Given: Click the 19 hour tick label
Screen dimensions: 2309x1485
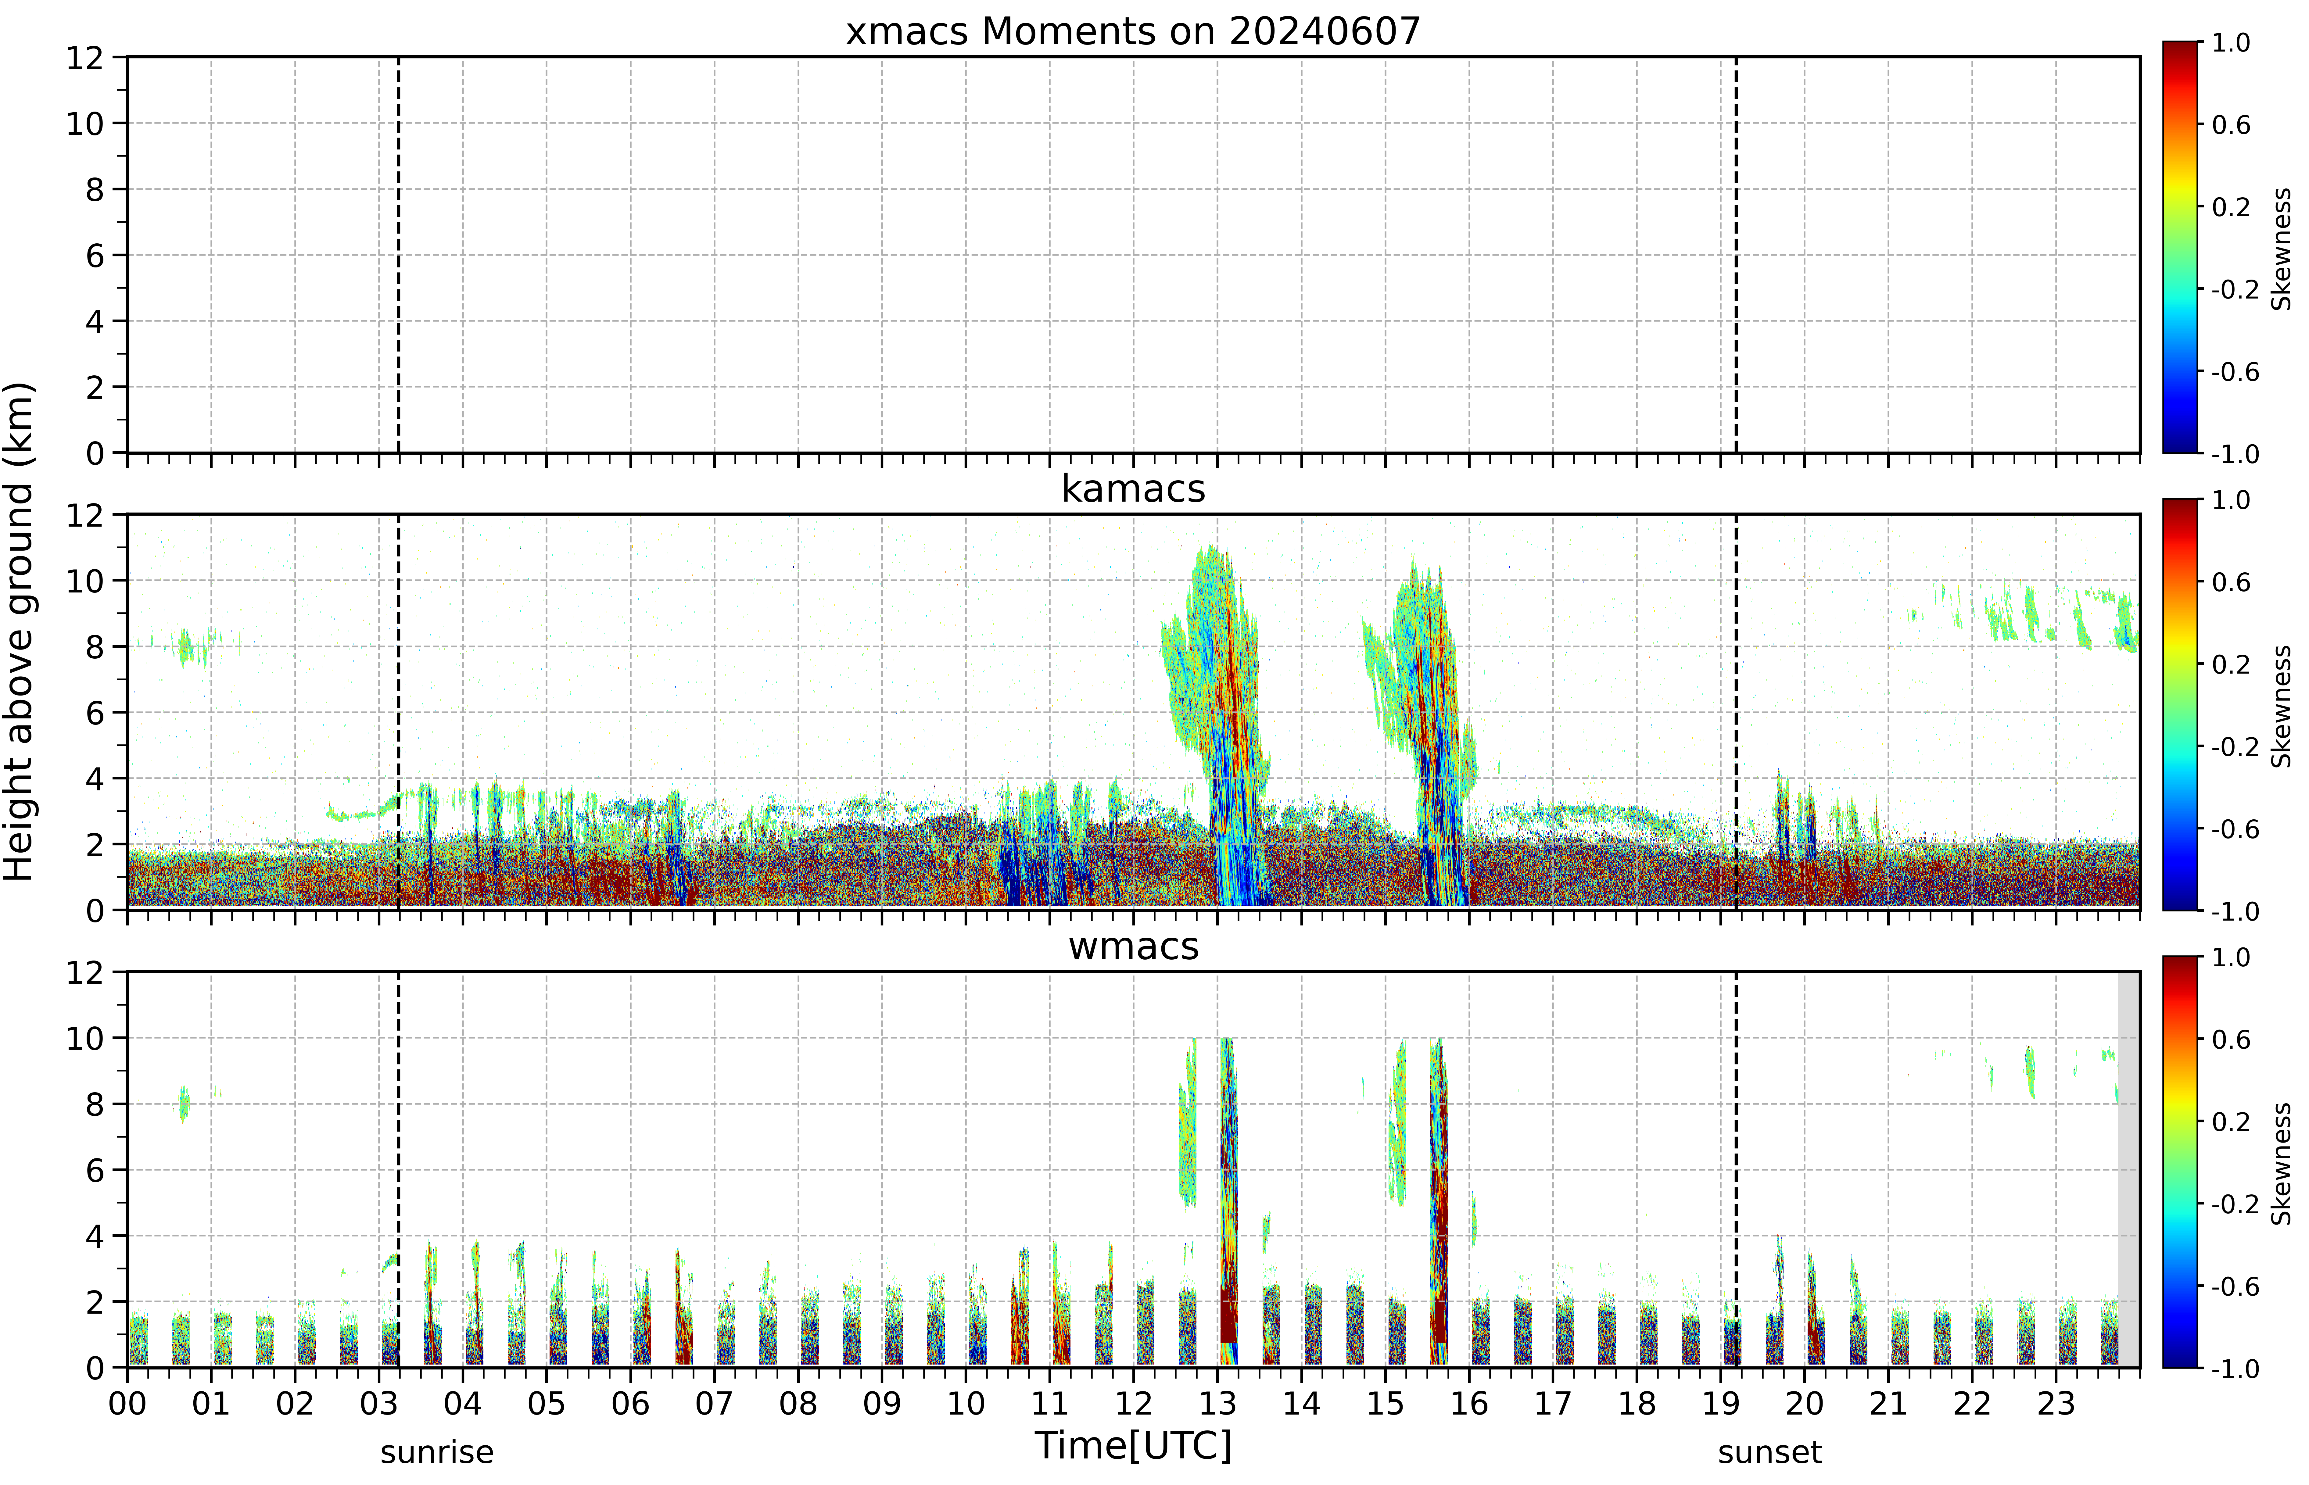Looking at the screenshot, I should pos(1721,1403).
